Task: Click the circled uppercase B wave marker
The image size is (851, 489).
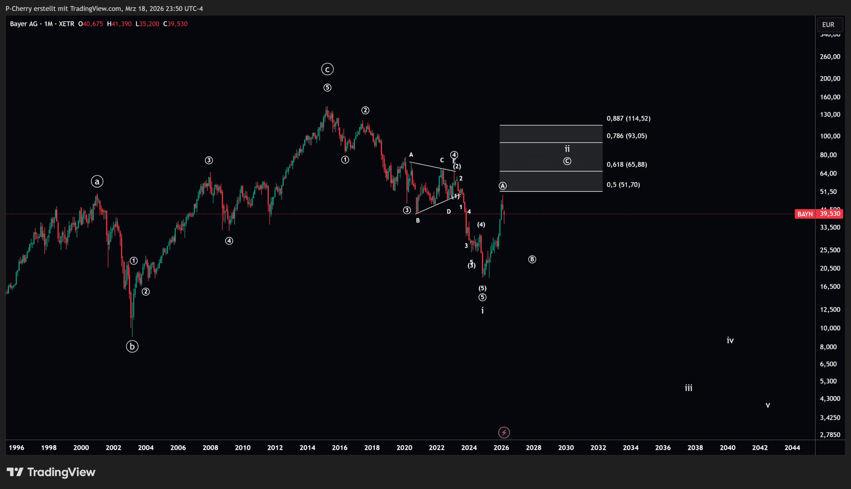Action: pyautogui.click(x=532, y=259)
